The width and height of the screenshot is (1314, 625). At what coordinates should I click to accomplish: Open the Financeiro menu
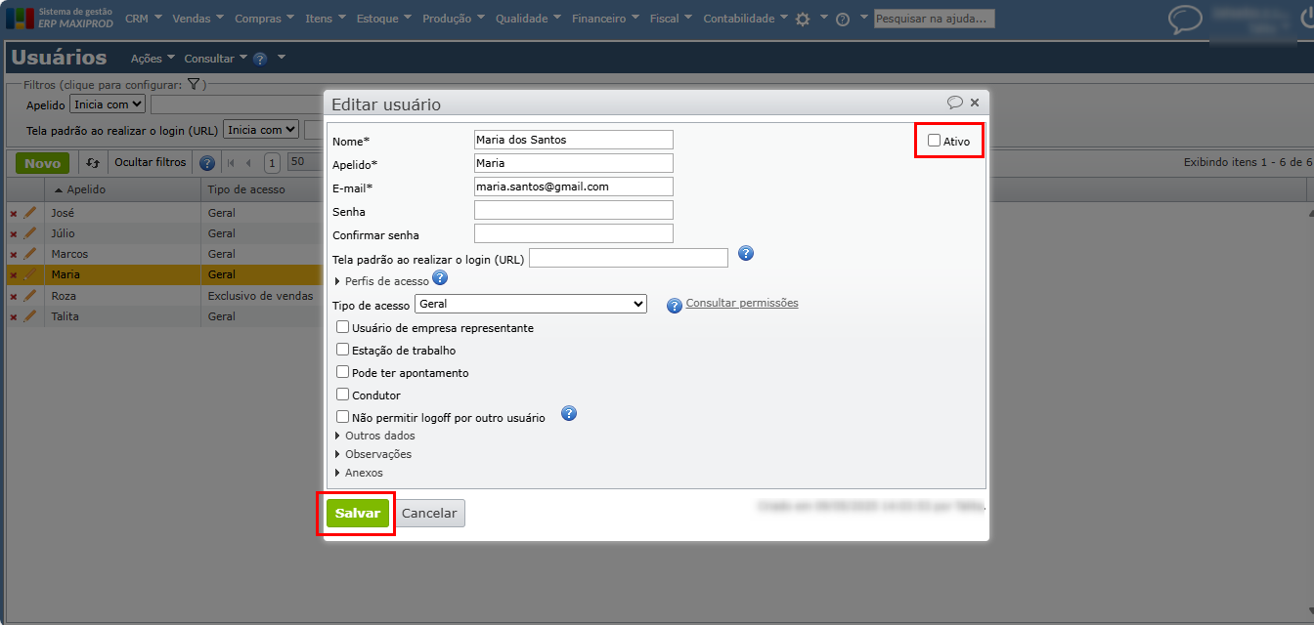click(605, 19)
